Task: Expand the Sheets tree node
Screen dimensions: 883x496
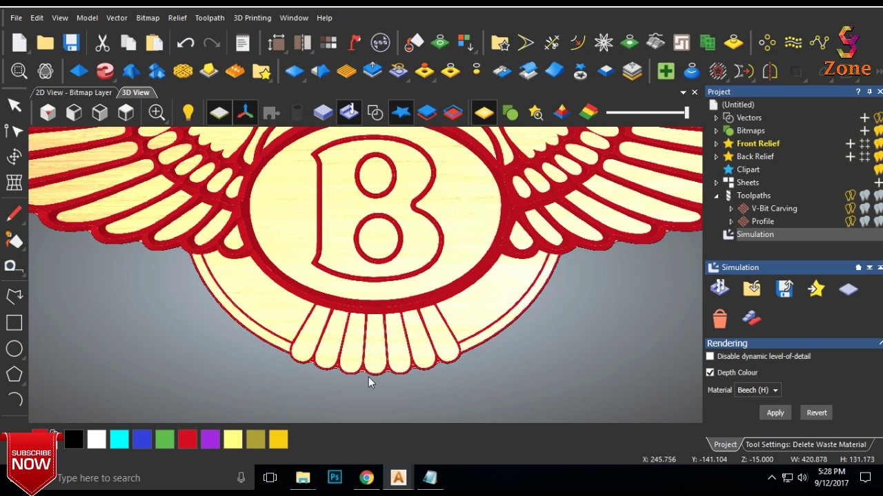Action: (x=716, y=183)
